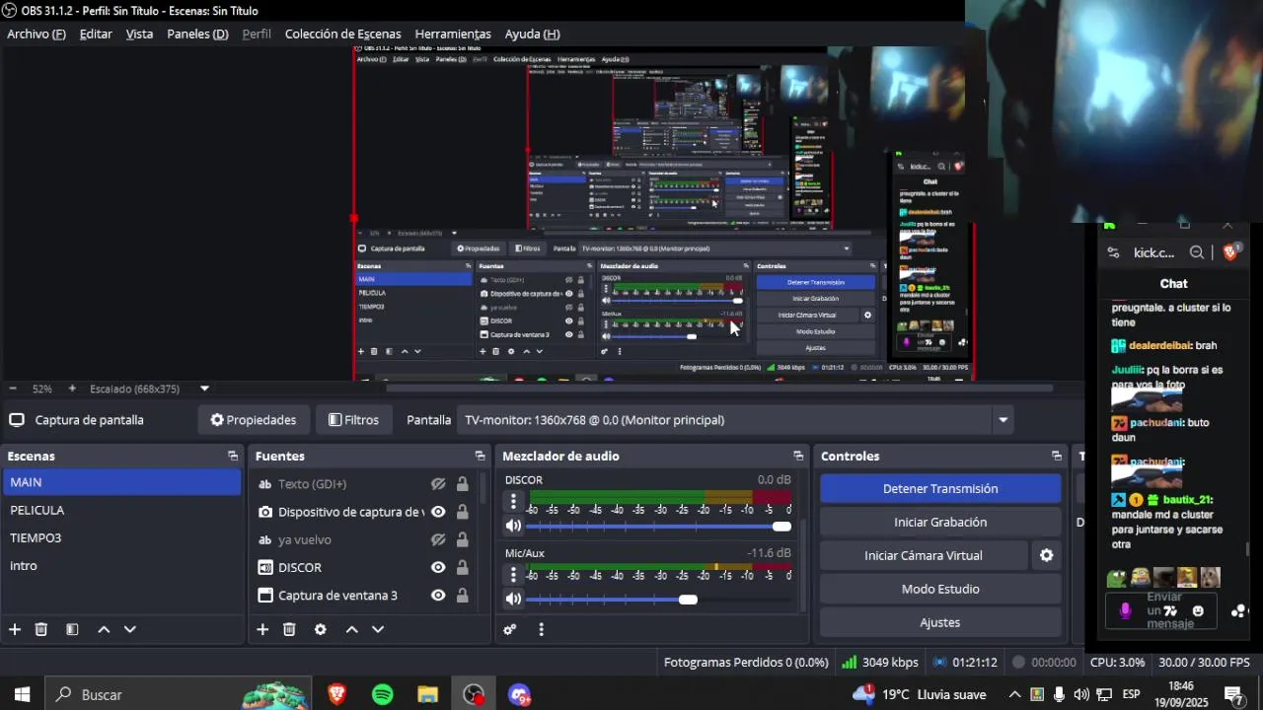Open DISCOR channel options three-dot menu
The image size is (1263, 710).
[513, 501]
